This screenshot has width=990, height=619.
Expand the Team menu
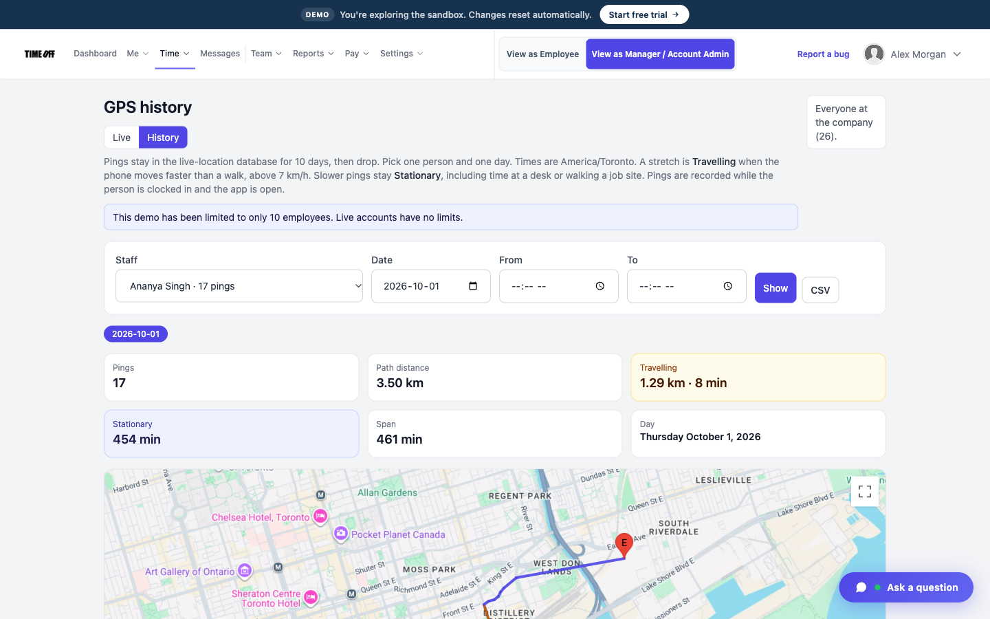tap(266, 54)
